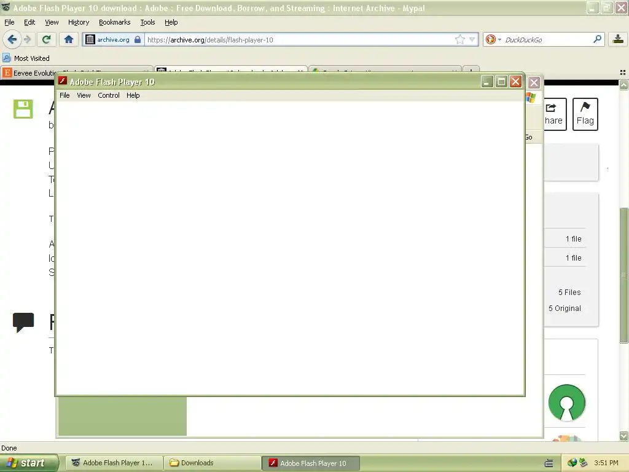Screen dimensions: 629x472
Task: Open DuckDuckGo search engine dropdown
Action: (x=493, y=39)
